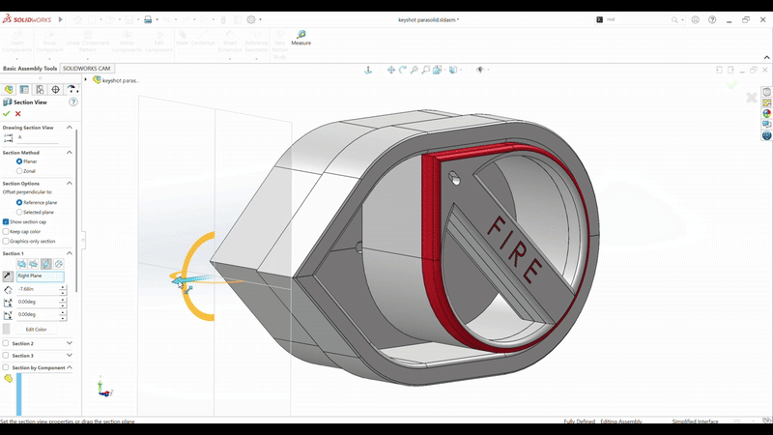The width and height of the screenshot is (773, 435).
Task: Click the Print icon in title toolbar
Action: coord(148,19)
